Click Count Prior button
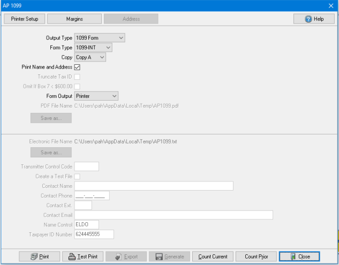339x265 pixels. [256, 256]
